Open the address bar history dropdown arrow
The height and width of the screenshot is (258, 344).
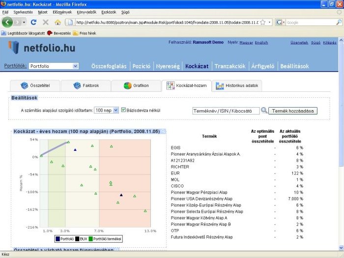269,23
